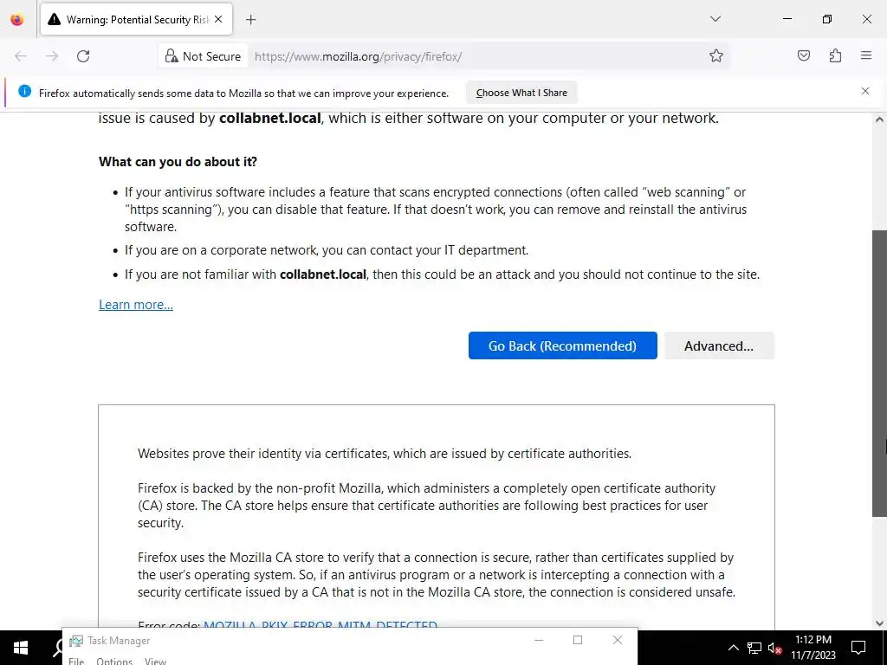Click first bold collabnet.local text

pyautogui.click(x=270, y=118)
